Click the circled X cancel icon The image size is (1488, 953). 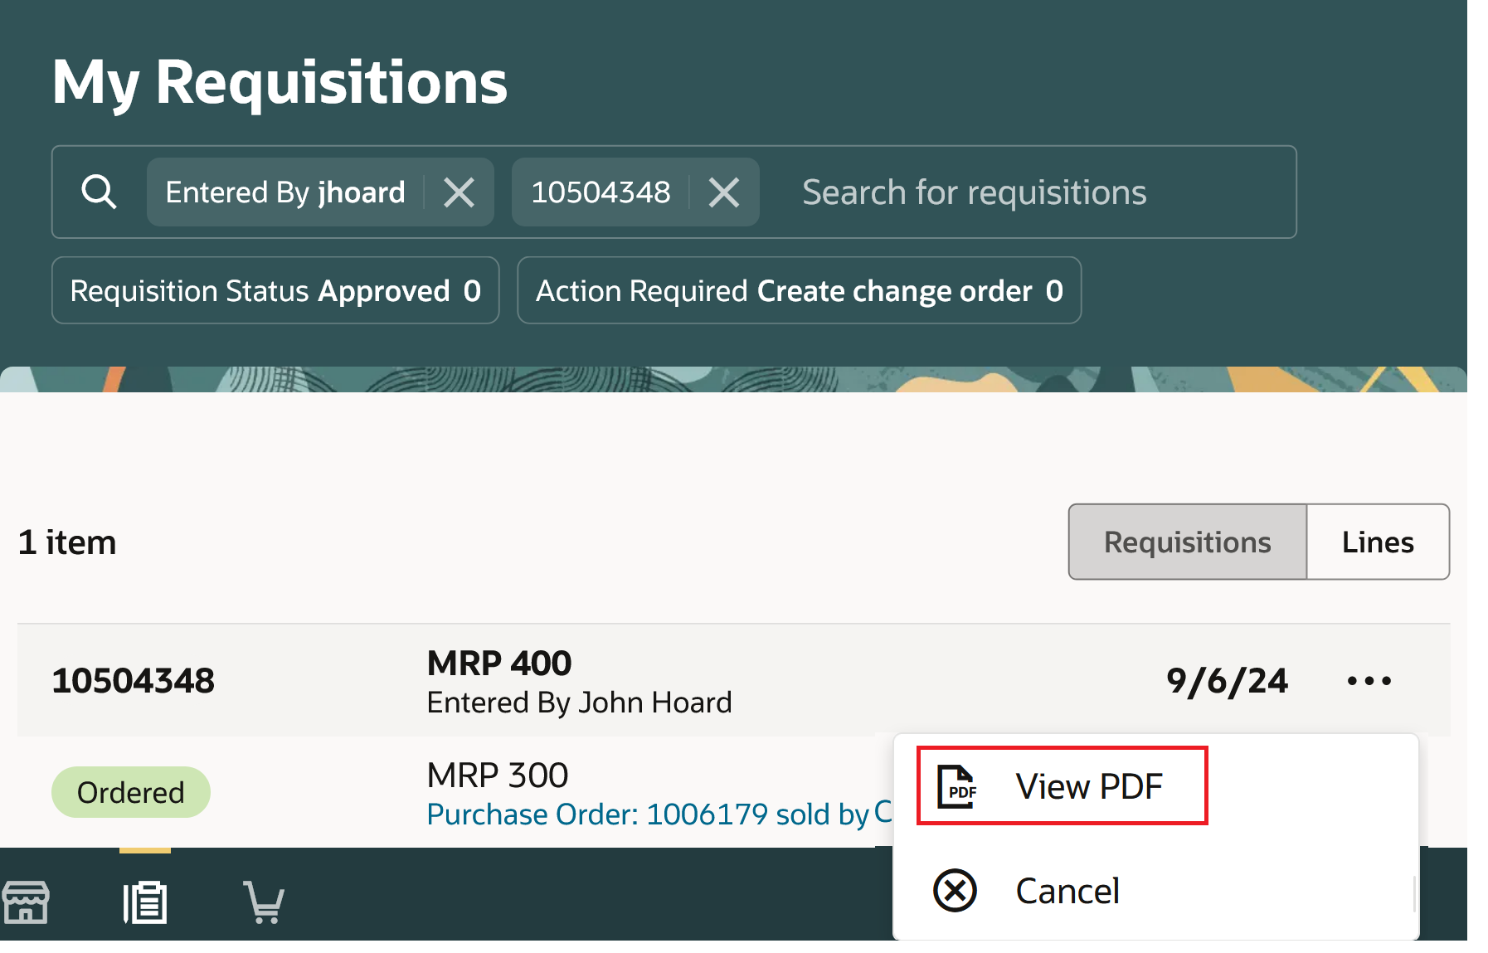point(956,891)
